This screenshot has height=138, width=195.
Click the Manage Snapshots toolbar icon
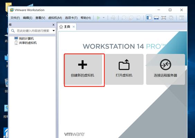coord(138,18)
